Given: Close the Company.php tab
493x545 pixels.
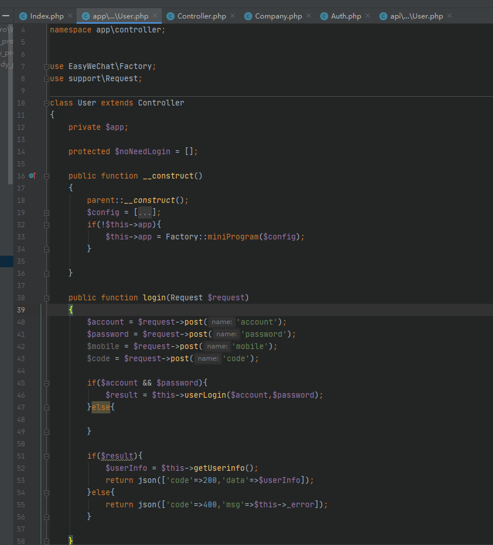Looking at the screenshot, I should (309, 16).
